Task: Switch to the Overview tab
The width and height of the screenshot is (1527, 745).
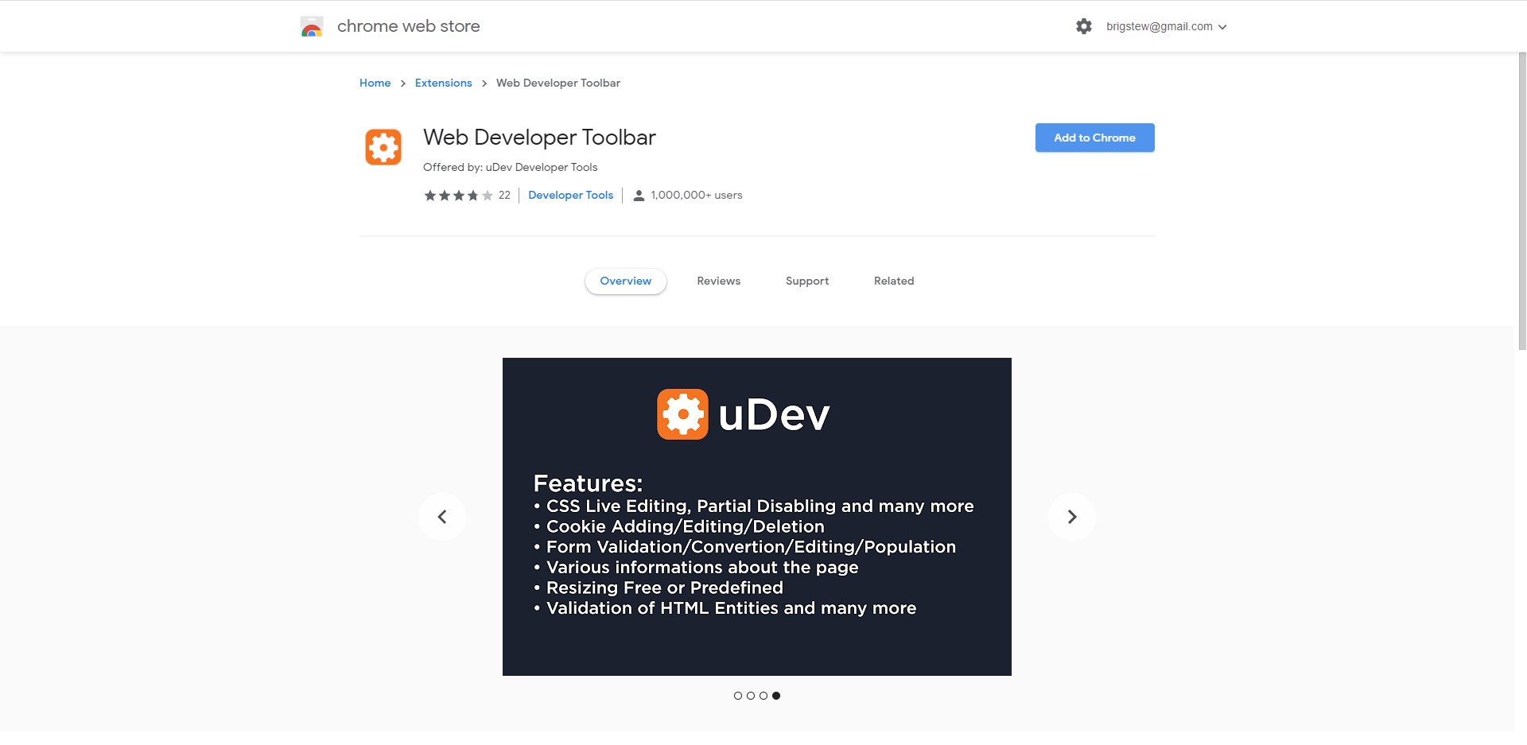Action: point(626,281)
